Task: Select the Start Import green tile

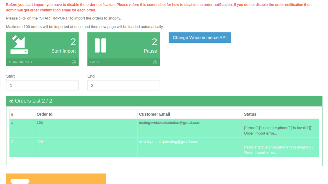Action: (x=42, y=46)
